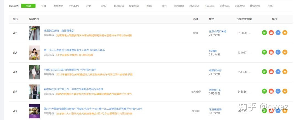This screenshot has width=296, height=120.
Task: Star the 成都街拍仔 video with orange icon
Action: click(x=285, y=72)
